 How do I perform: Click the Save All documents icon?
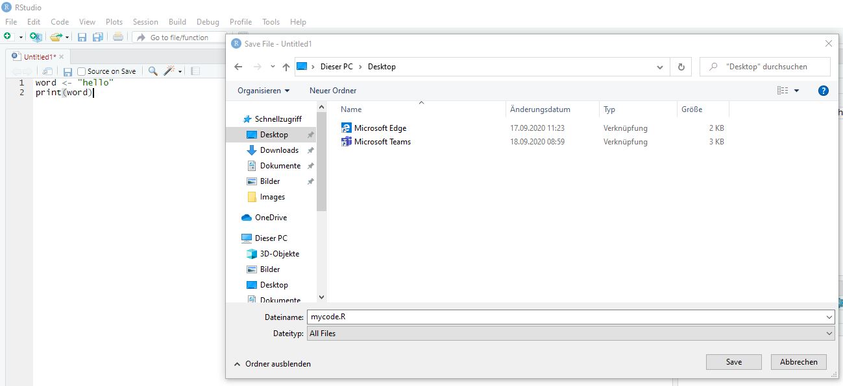point(97,37)
